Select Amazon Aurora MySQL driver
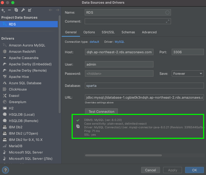The image size is (206, 175). [29, 45]
